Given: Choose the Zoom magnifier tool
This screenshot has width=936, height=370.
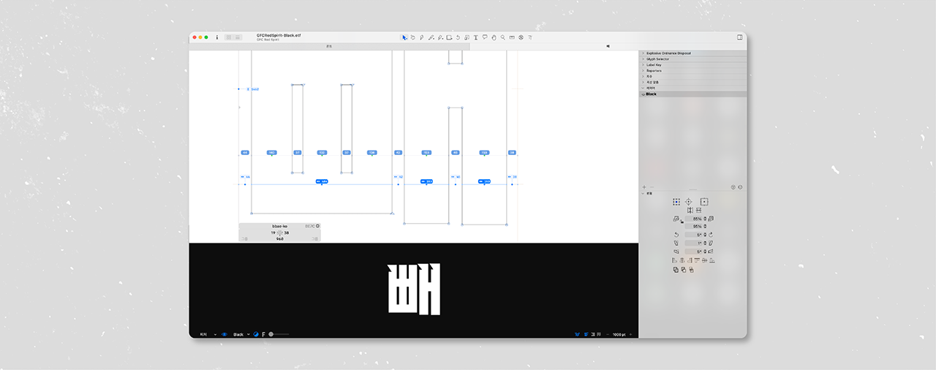Looking at the screenshot, I should click(502, 37).
